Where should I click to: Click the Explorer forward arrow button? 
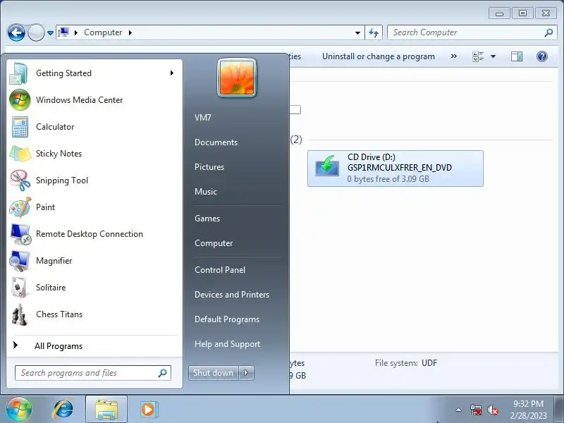pyautogui.click(x=36, y=32)
